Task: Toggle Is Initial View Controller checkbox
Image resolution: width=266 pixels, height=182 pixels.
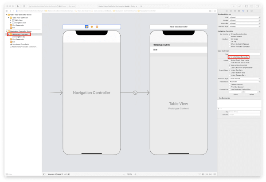Action: click(230, 57)
